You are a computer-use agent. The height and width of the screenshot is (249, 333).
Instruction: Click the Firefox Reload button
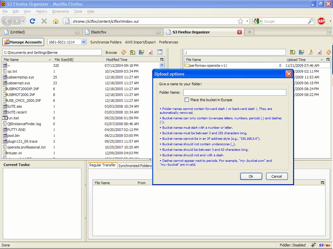pos(32,21)
